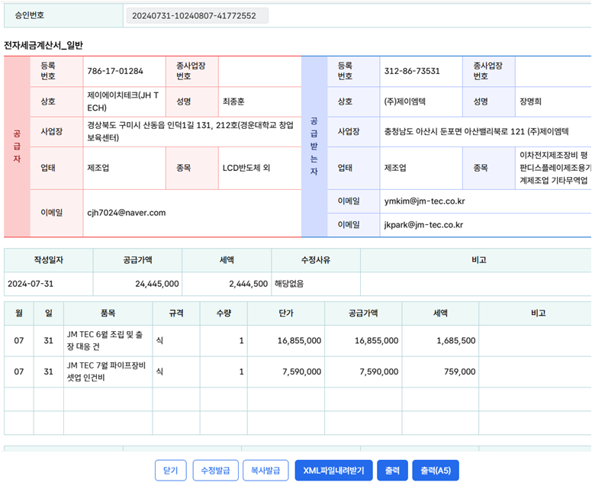Click the 출력 print button

click(x=392, y=471)
